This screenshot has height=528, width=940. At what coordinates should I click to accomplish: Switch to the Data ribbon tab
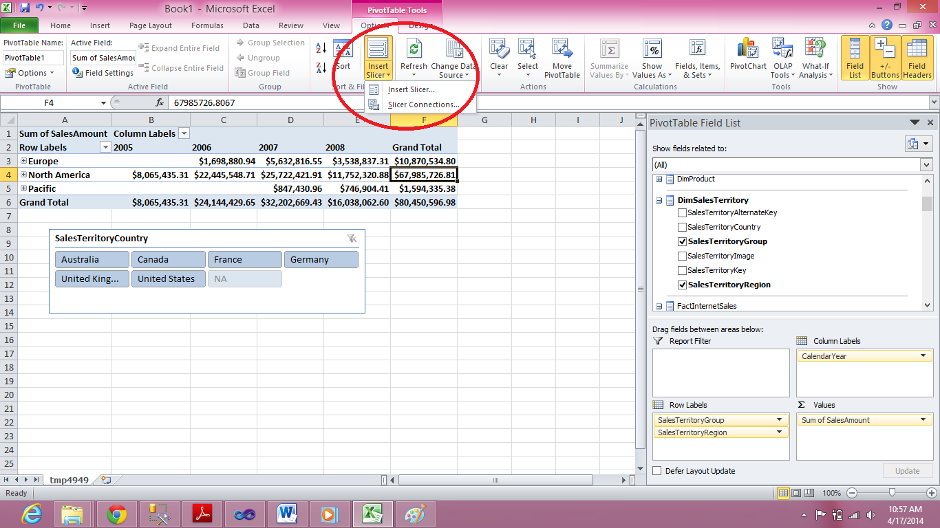(x=251, y=25)
